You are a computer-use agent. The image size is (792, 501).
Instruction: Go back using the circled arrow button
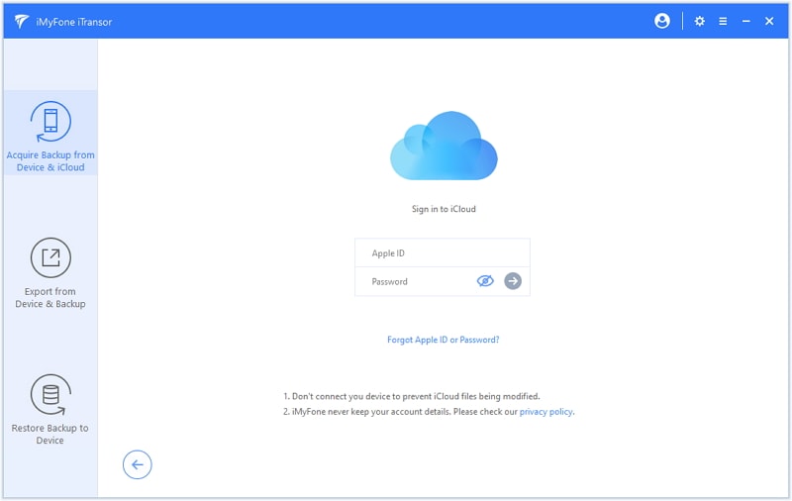tap(137, 464)
